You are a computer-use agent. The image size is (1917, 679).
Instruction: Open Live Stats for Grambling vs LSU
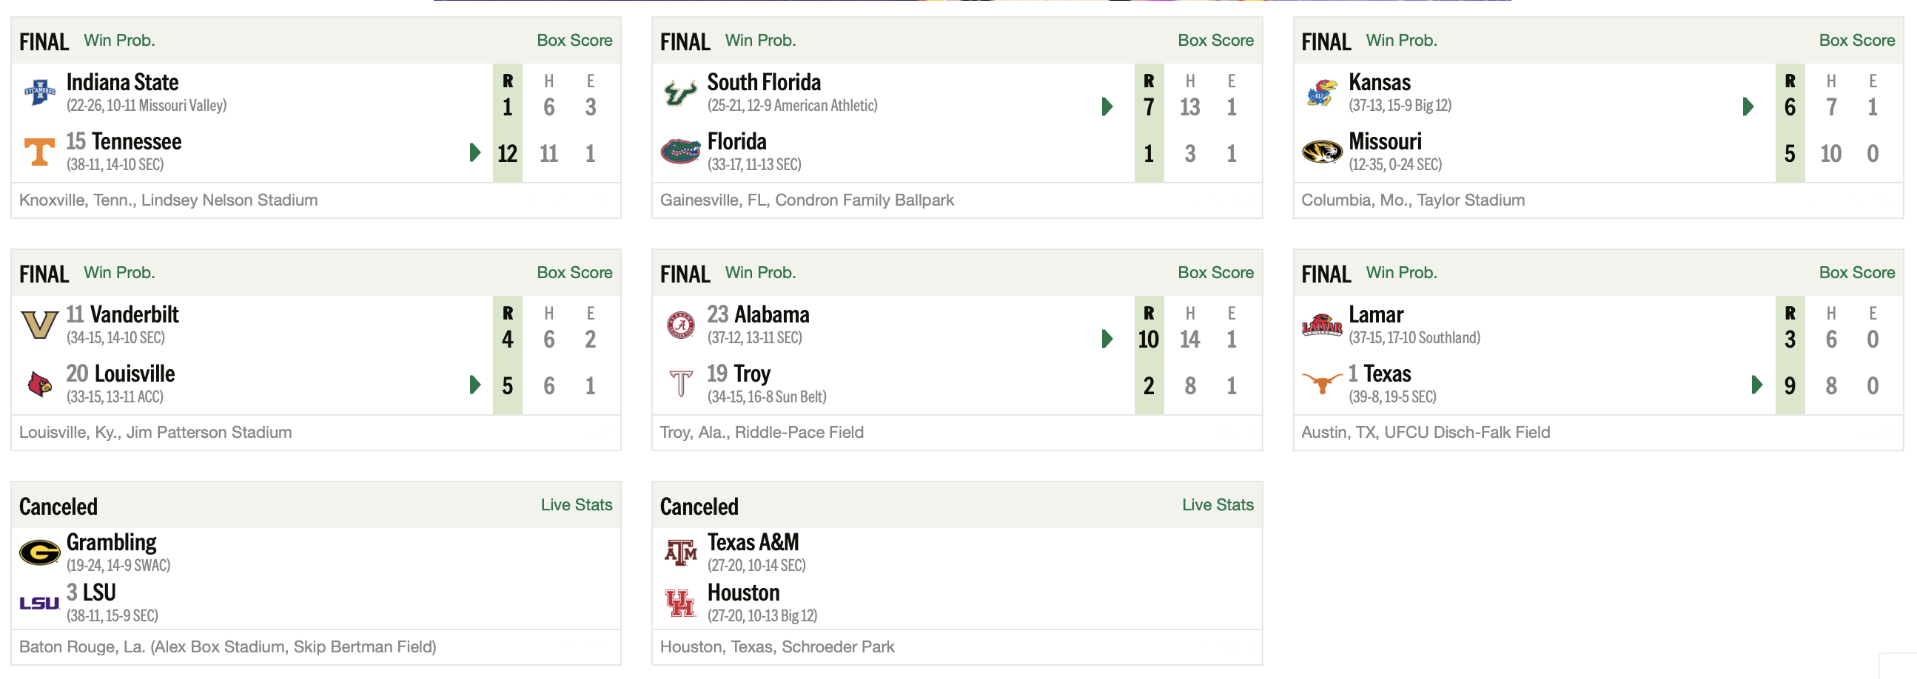click(x=576, y=504)
